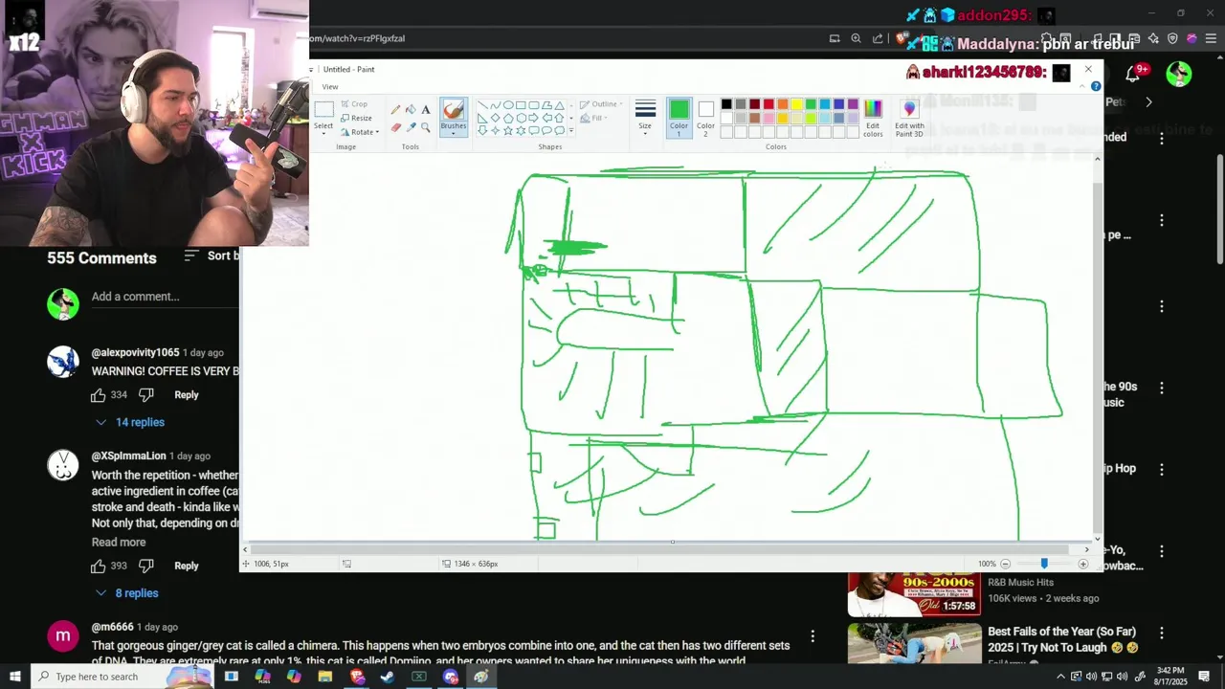1225x689 pixels.
Task: Select the Fill with color bucket tool
Action: [x=411, y=110]
